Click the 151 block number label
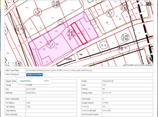 click(81, 54)
